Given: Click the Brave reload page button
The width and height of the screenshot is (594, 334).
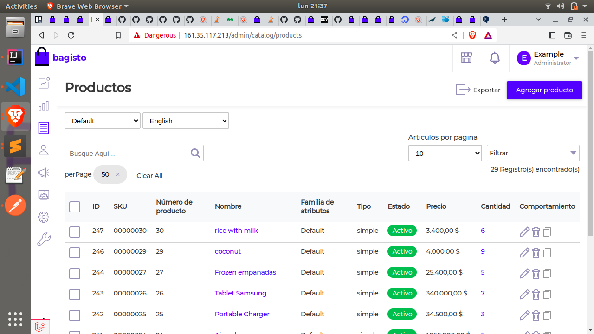Looking at the screenshot, I should pos(71,35).
